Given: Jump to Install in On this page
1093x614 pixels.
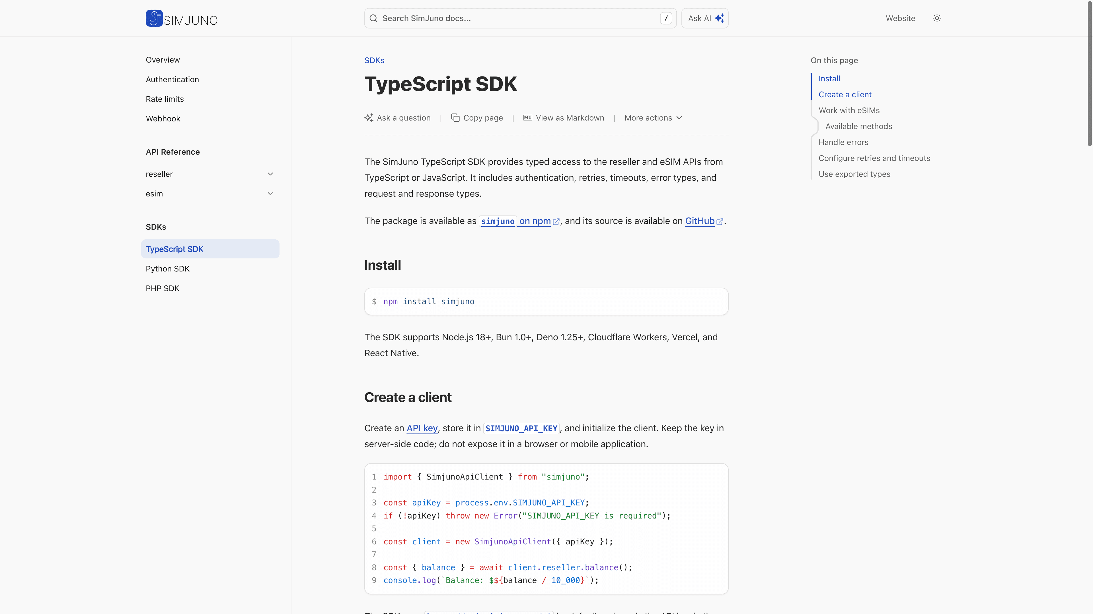Looking at the screenshot, I should (829, 78).
